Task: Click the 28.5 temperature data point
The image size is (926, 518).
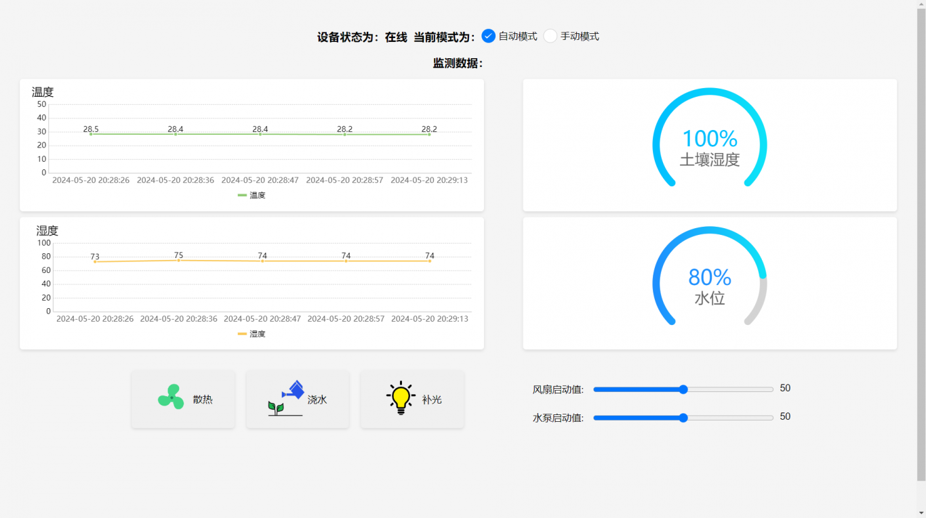Action: [91, 134]
